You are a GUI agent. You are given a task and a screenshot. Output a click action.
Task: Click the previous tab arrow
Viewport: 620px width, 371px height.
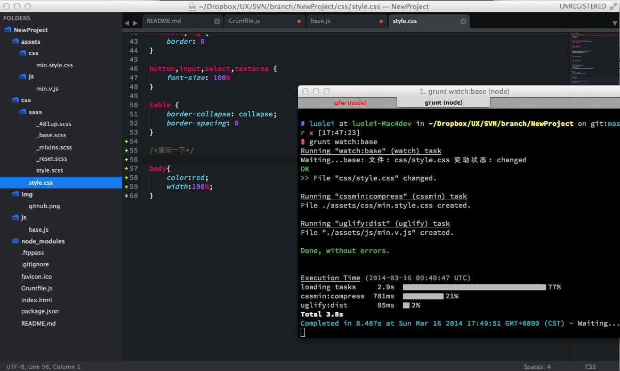point(126,23)
